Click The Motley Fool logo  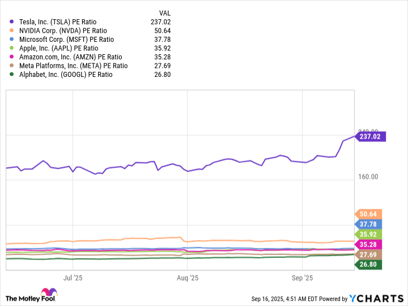(31, 295)
